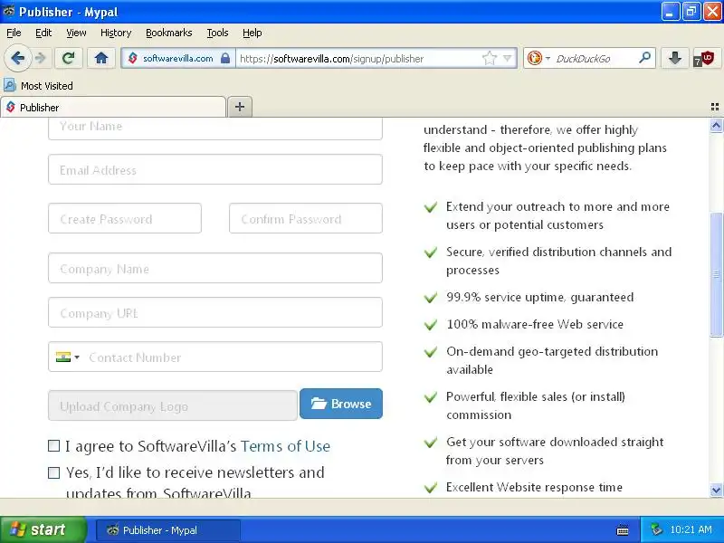
Task: Open the Tools menu
Action: point(217,33)
